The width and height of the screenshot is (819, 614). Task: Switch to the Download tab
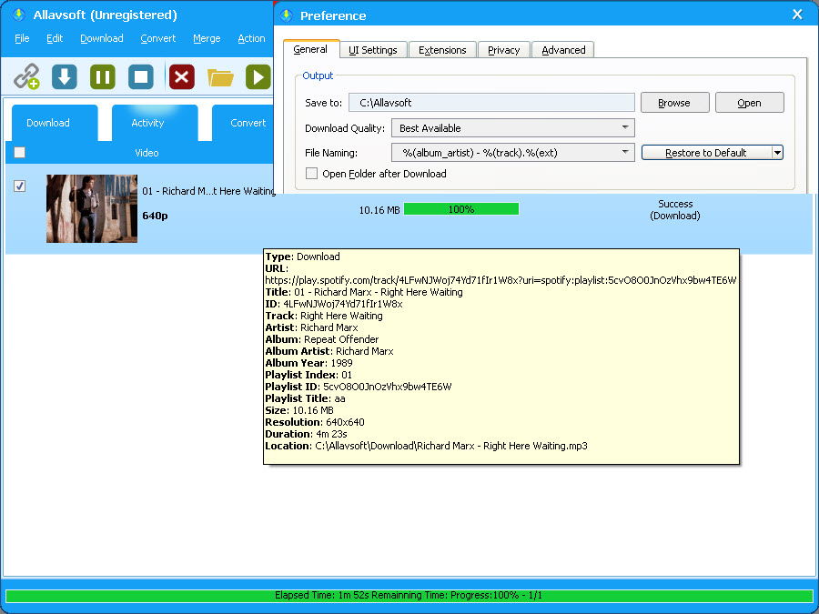[55, 123]
